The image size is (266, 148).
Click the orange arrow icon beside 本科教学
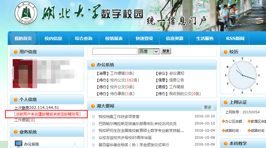[225, 144]
